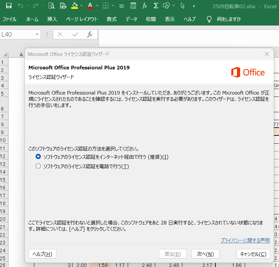Screen dimensions: 279x267
Task: Click the ヘルプ(H) button
Action: click(x=42, y=254)
